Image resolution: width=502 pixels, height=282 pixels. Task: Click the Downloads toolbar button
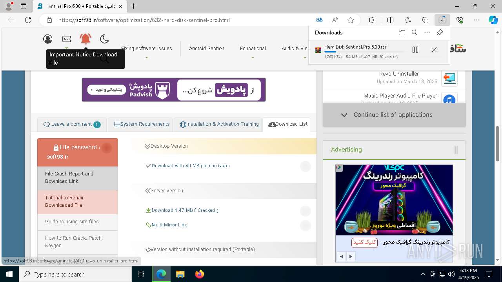coord(442,20)
